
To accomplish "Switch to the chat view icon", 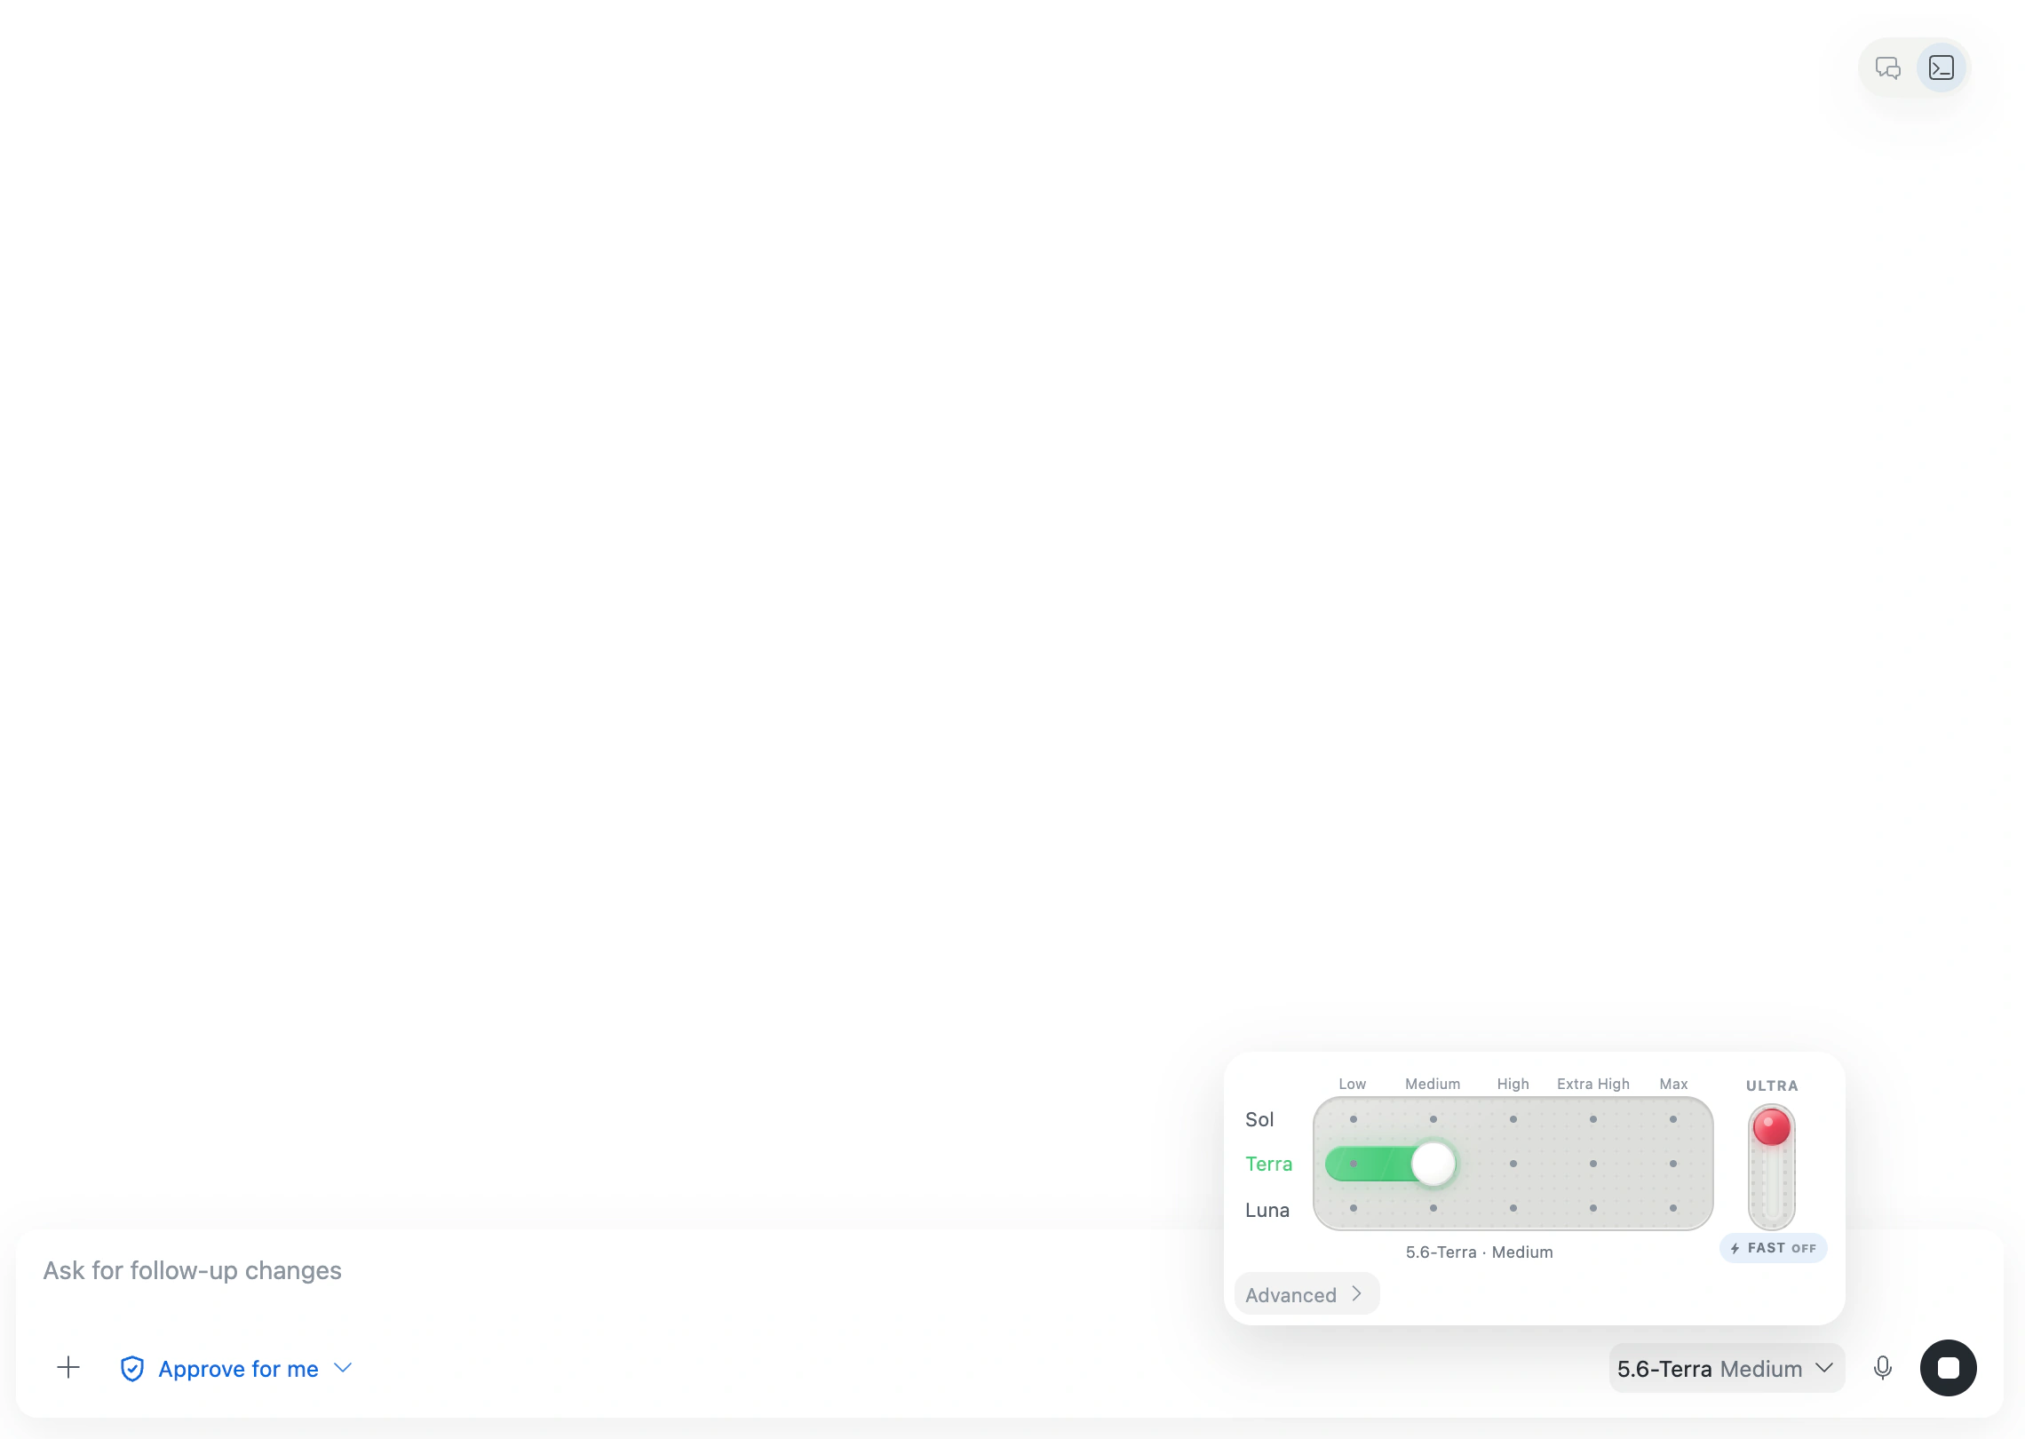I will [x=1888, y=68].
